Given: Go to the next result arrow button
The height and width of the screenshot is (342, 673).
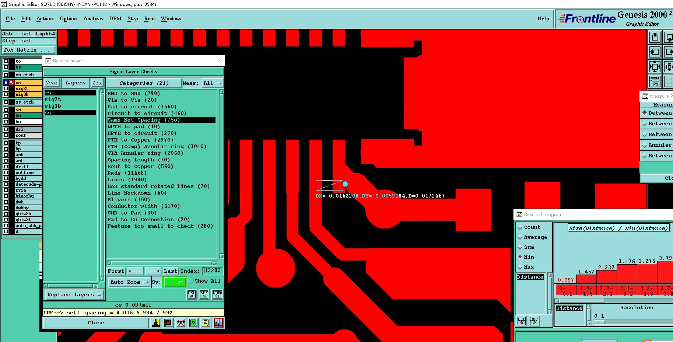Looking at the screenshot, I should tap(153, 271).
